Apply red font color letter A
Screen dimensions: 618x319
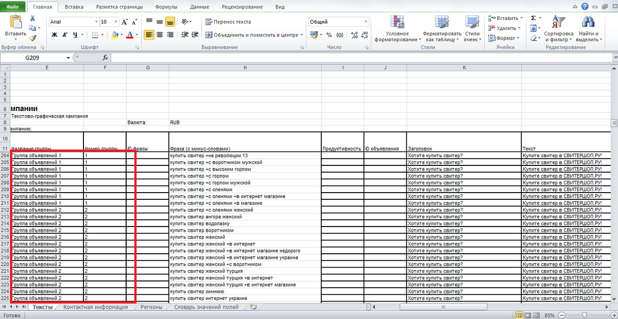tap(129, 35)
